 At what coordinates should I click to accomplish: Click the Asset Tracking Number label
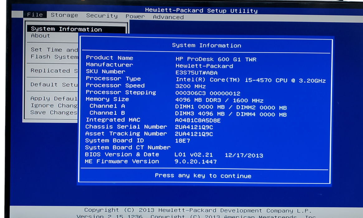(126, 134)
